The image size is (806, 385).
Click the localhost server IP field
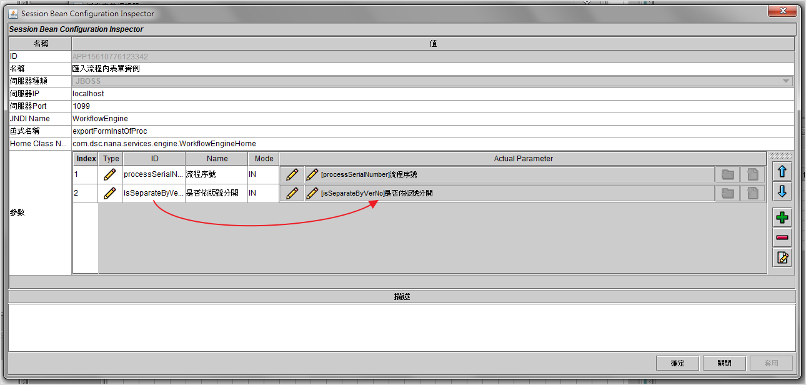tap(431, 94)
